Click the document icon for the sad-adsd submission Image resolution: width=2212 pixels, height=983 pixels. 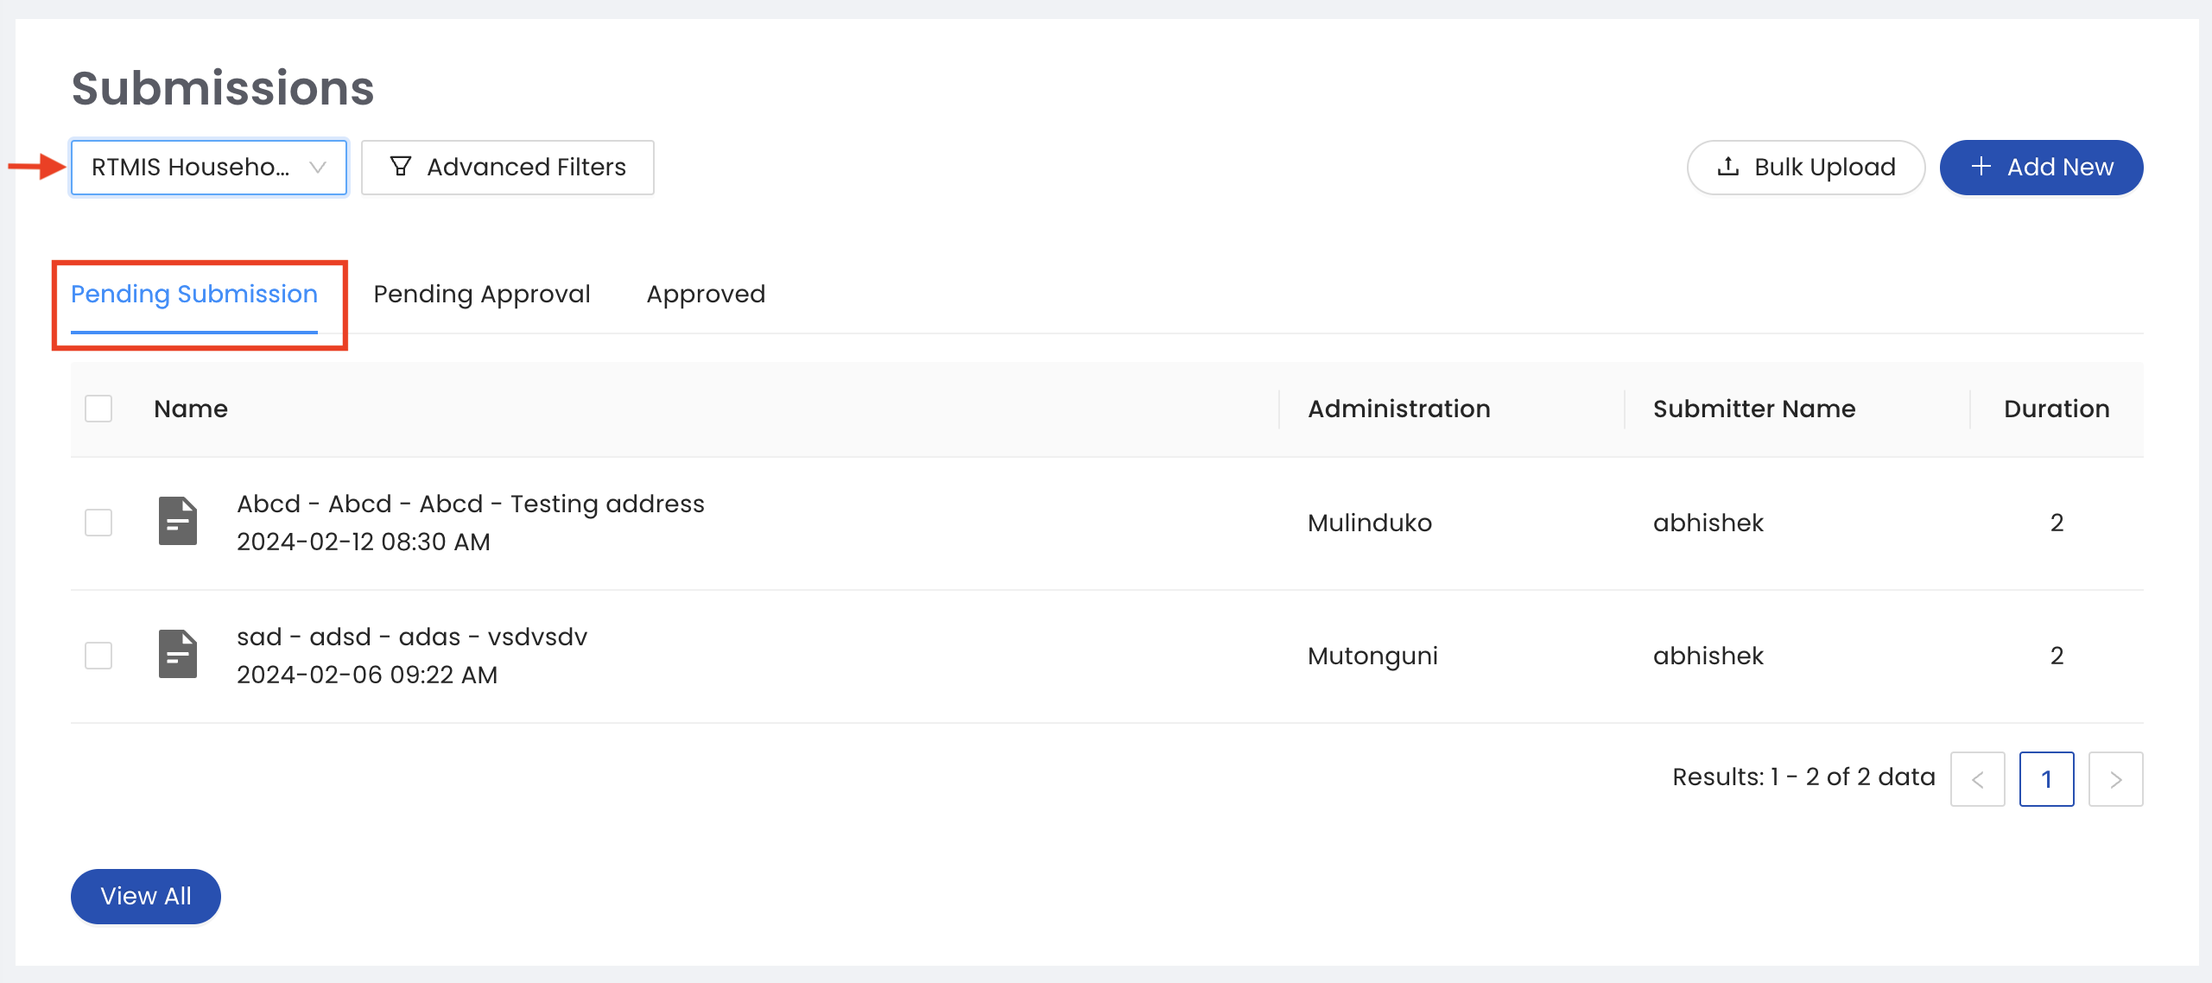point(177,655)
